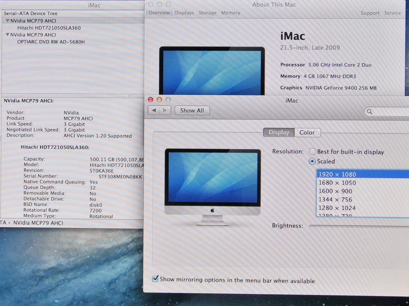Open Storage tab in About This Mac

click(x=208, y=13)
